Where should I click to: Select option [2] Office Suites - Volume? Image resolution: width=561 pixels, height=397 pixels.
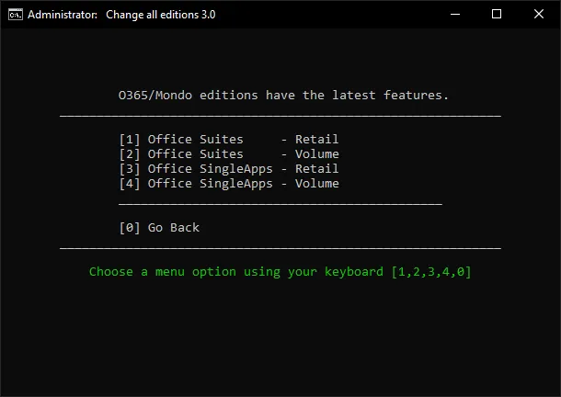coord(228,154)
